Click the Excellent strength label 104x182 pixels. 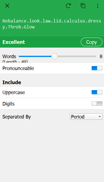pos(14,42)
